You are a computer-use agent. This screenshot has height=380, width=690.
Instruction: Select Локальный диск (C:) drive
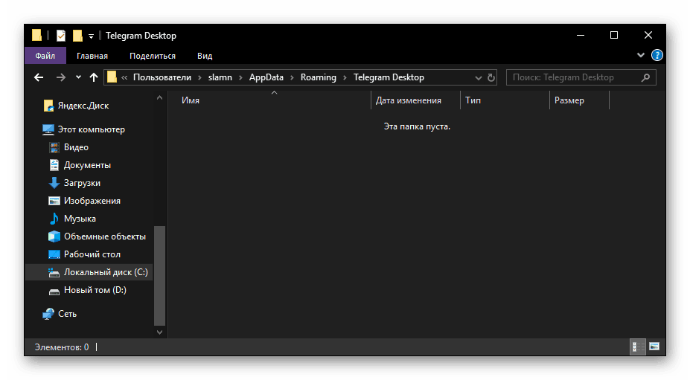[89, 272]
